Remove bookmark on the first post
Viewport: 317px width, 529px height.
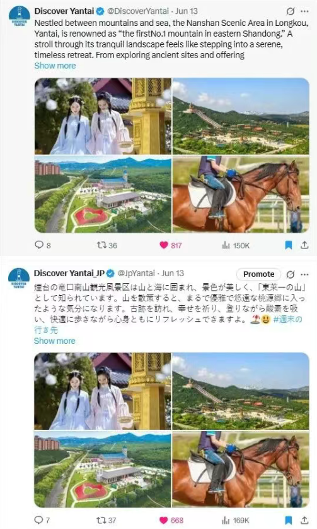point(289,245)
